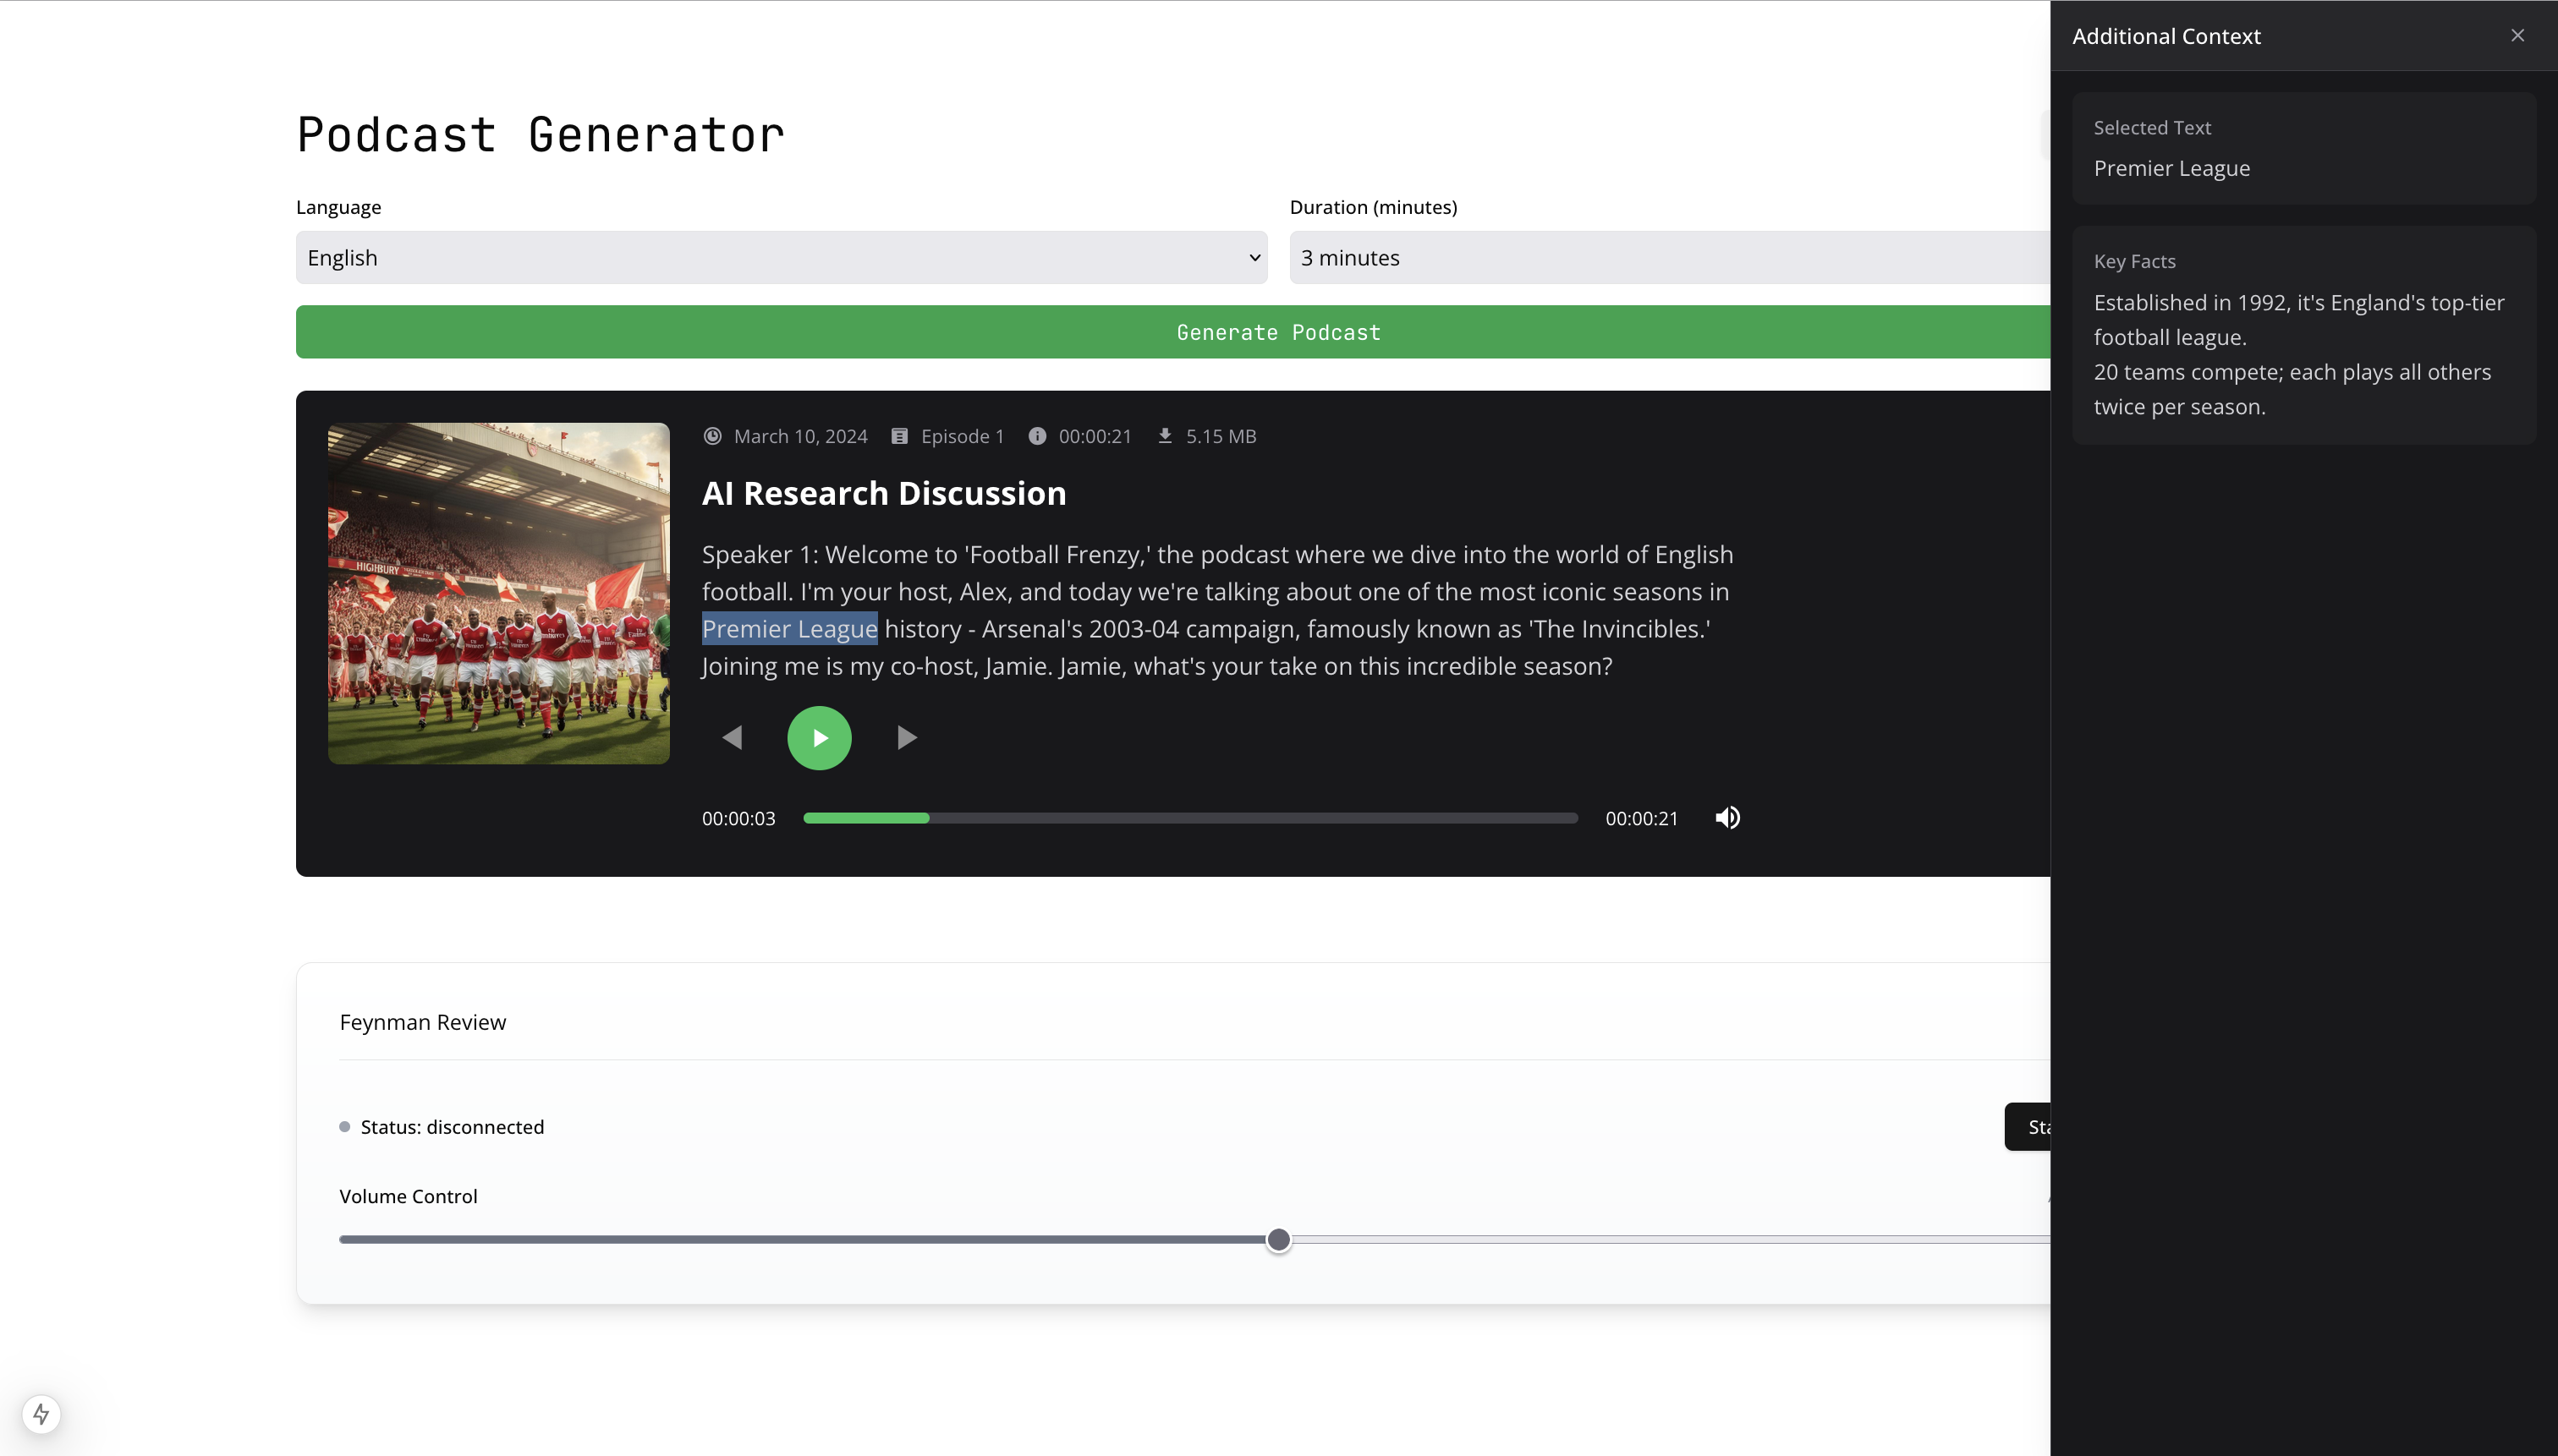This screenshot has width=2558, height=1456.
Task: Close the Additional Context panel
Action: click(x=2517, y=36)
